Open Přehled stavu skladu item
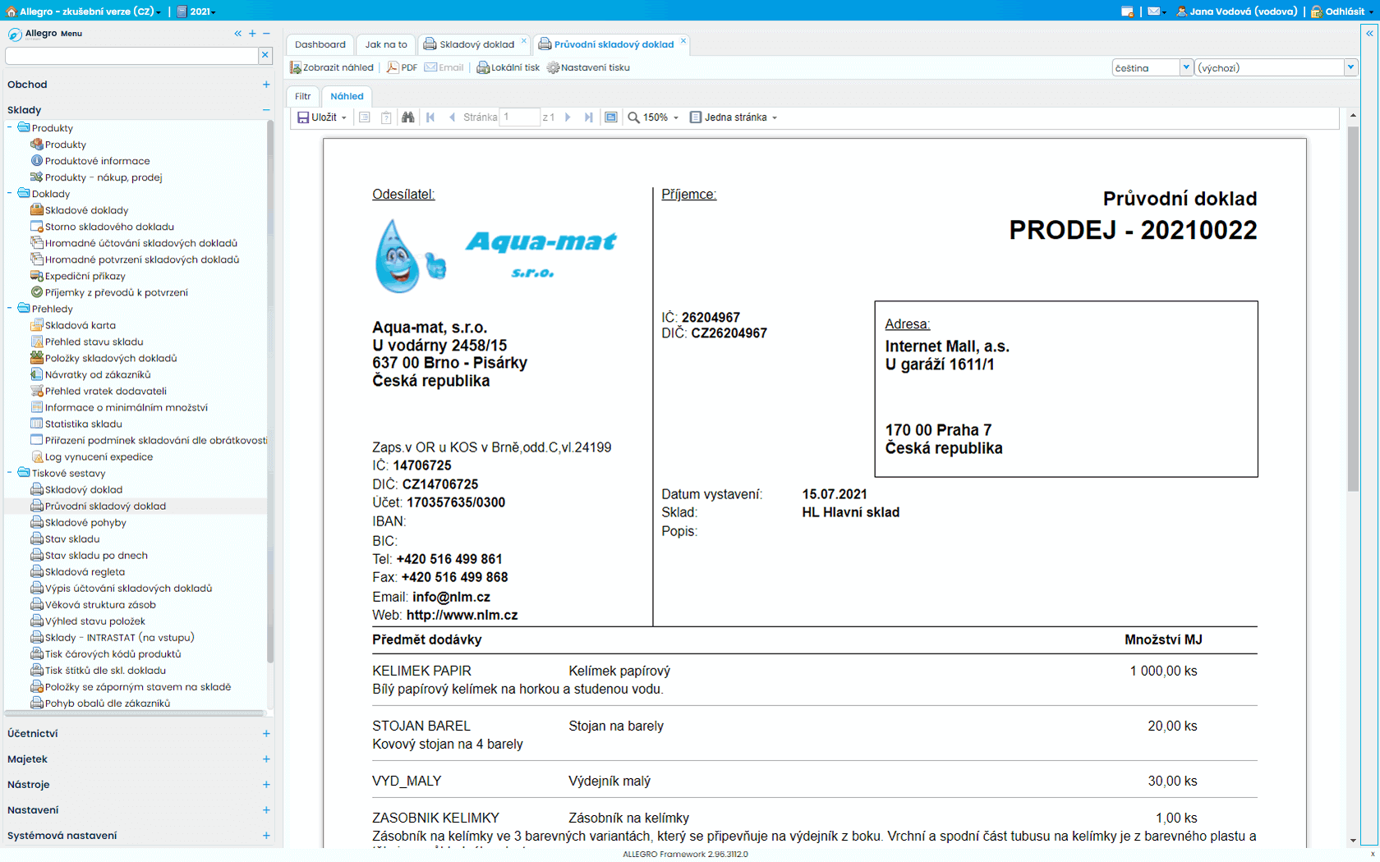Viewport: 1380px width, 862px height. point(94,342)
